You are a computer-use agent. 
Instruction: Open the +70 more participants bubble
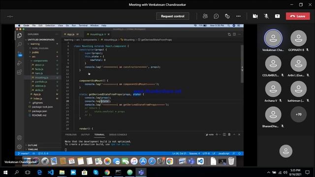tap(299, 115)
